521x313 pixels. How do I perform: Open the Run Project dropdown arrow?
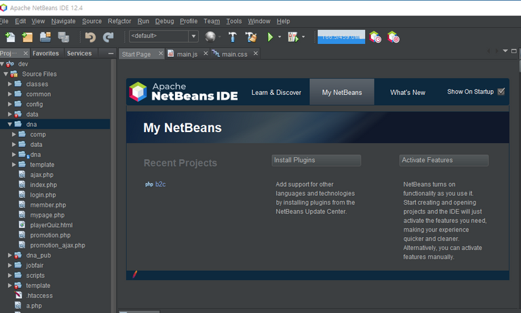279,37
